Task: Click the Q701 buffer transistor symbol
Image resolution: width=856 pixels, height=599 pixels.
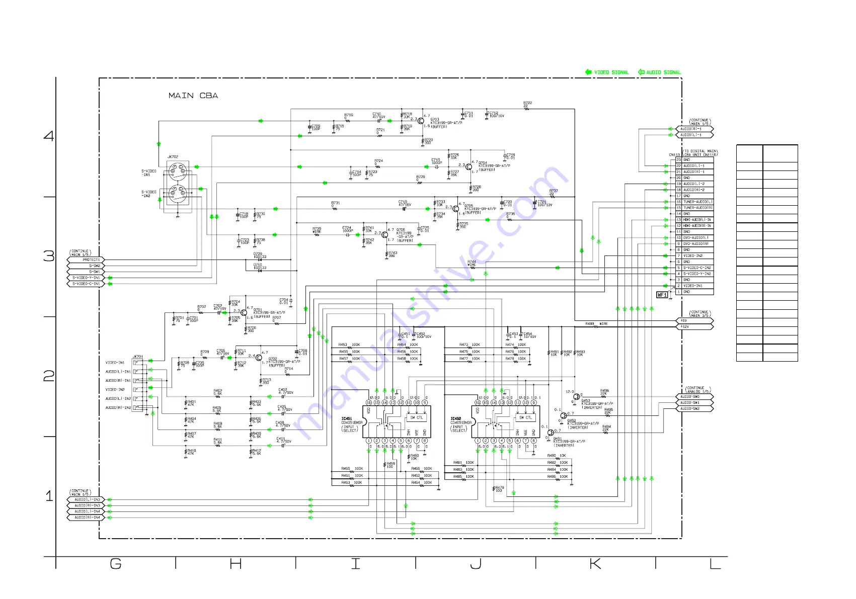Action: click(244, 313)
